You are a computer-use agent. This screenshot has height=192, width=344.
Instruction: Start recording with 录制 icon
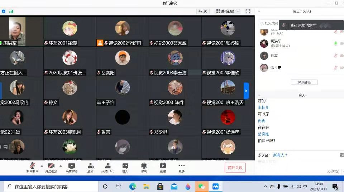(144, 167)
